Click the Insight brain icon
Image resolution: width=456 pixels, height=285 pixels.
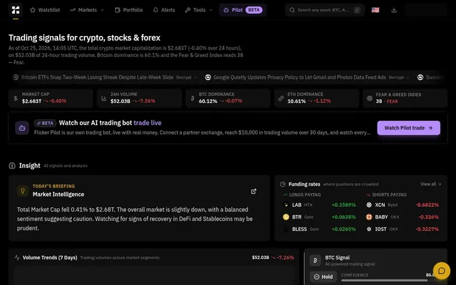12,166
